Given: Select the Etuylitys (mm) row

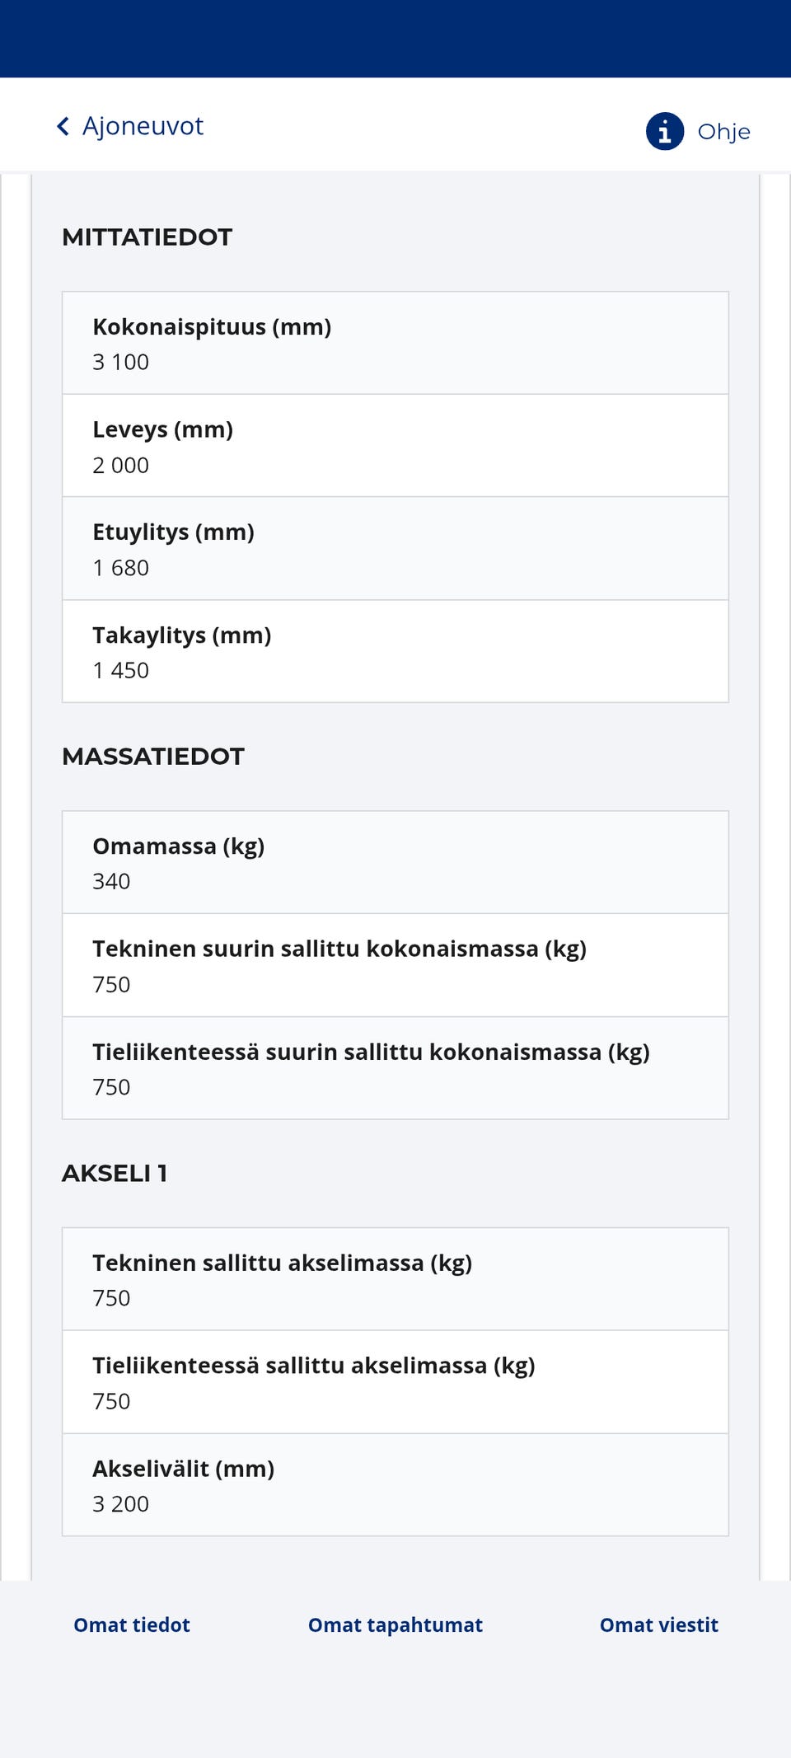Looking at the screenshot, I should (x=395, y=549).
